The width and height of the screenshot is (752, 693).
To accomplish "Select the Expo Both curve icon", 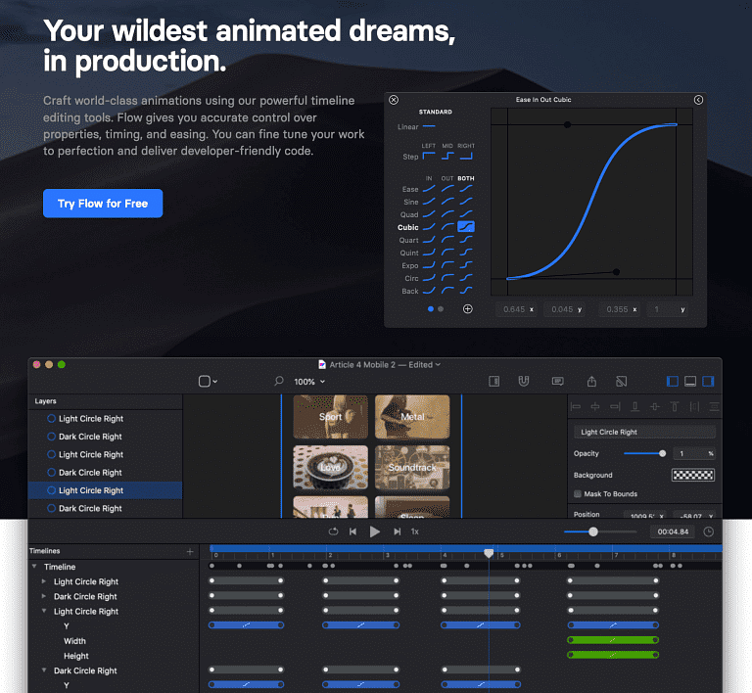I will [466, 265].
